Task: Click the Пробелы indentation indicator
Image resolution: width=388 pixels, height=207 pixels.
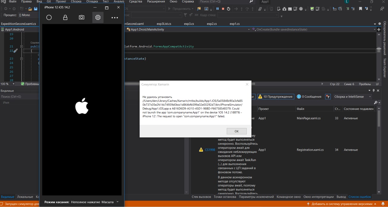Action: pyautogui.click(x=365, y=84)
